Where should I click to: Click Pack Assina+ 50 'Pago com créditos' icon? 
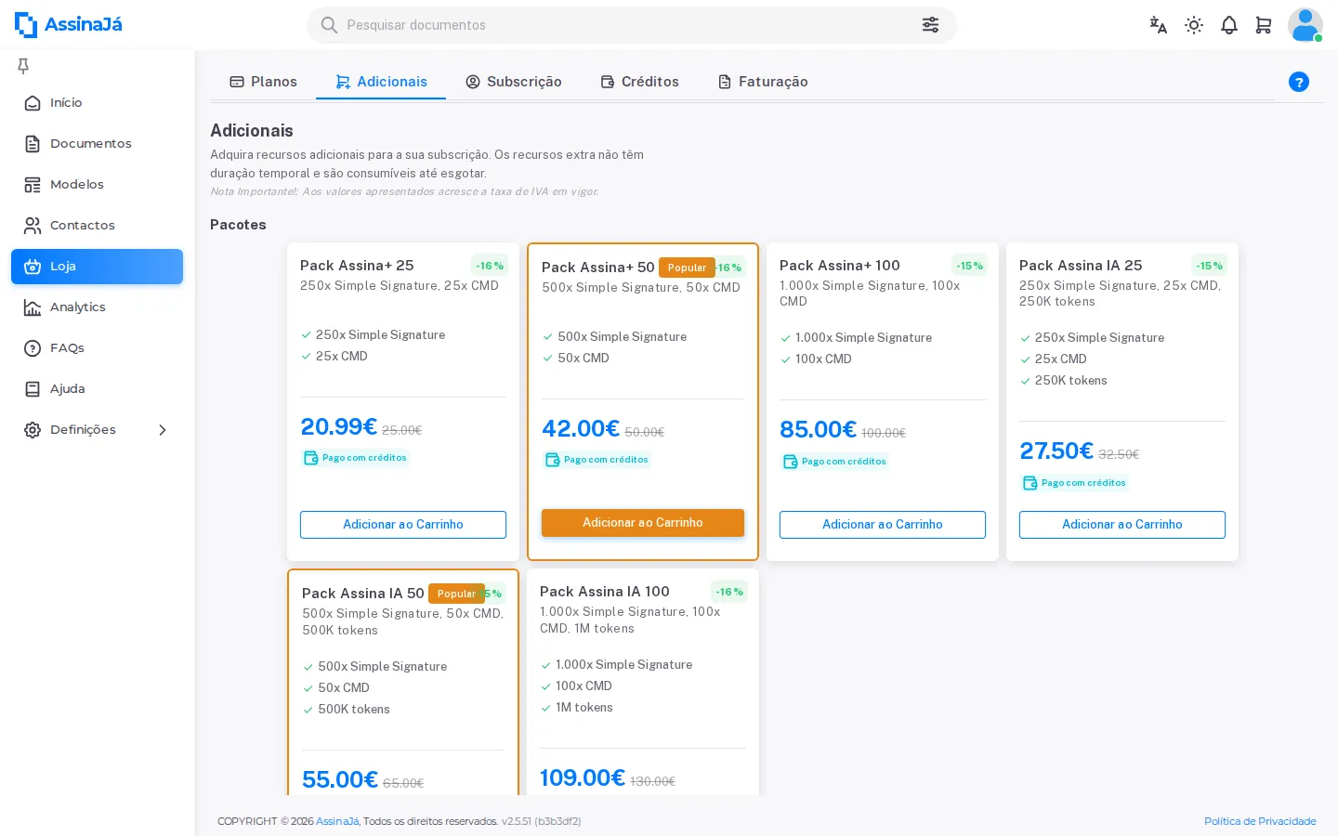click(x=553, y=460)
